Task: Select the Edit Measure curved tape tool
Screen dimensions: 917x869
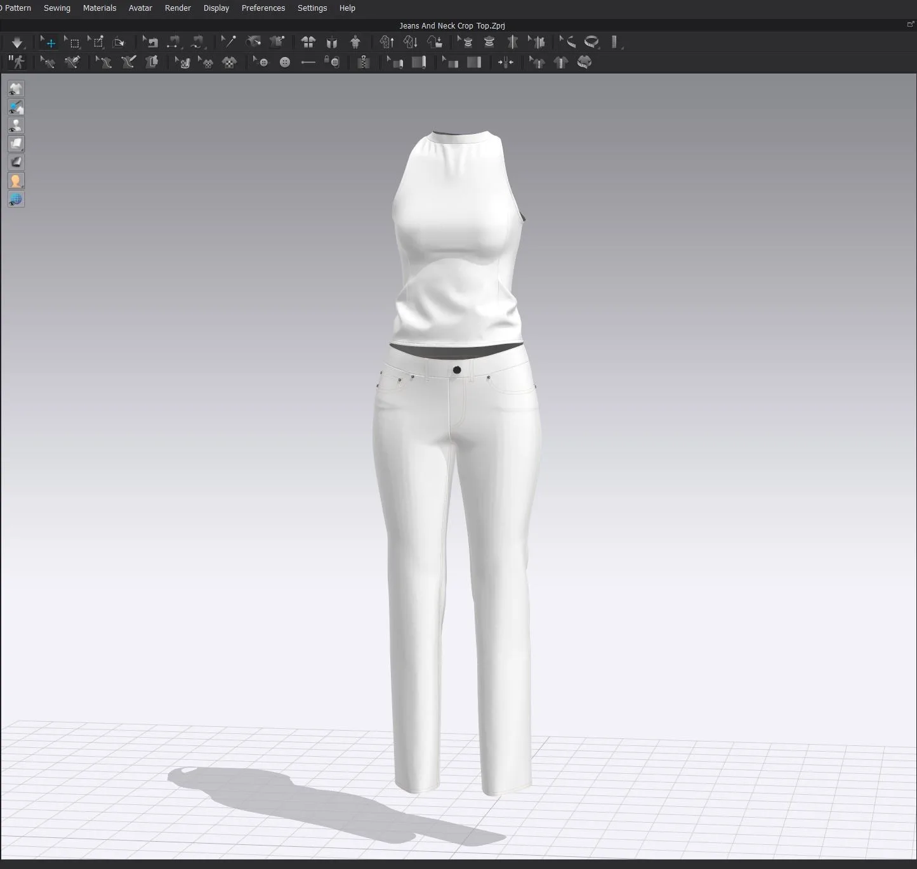Action: (x=568, y=42)
